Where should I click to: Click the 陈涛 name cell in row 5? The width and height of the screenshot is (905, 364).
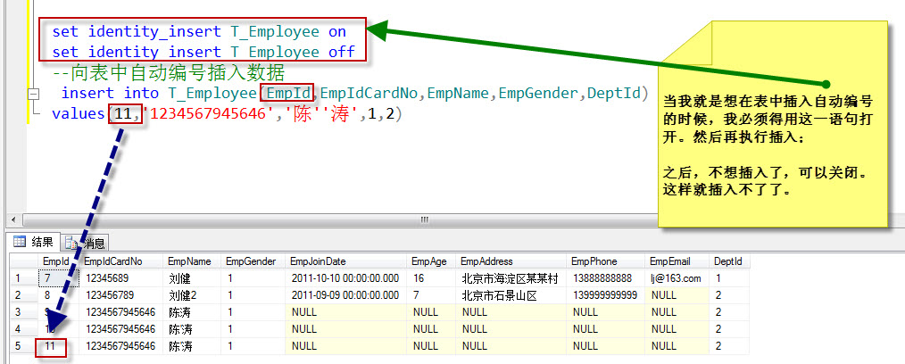click(x=192, y=346)
